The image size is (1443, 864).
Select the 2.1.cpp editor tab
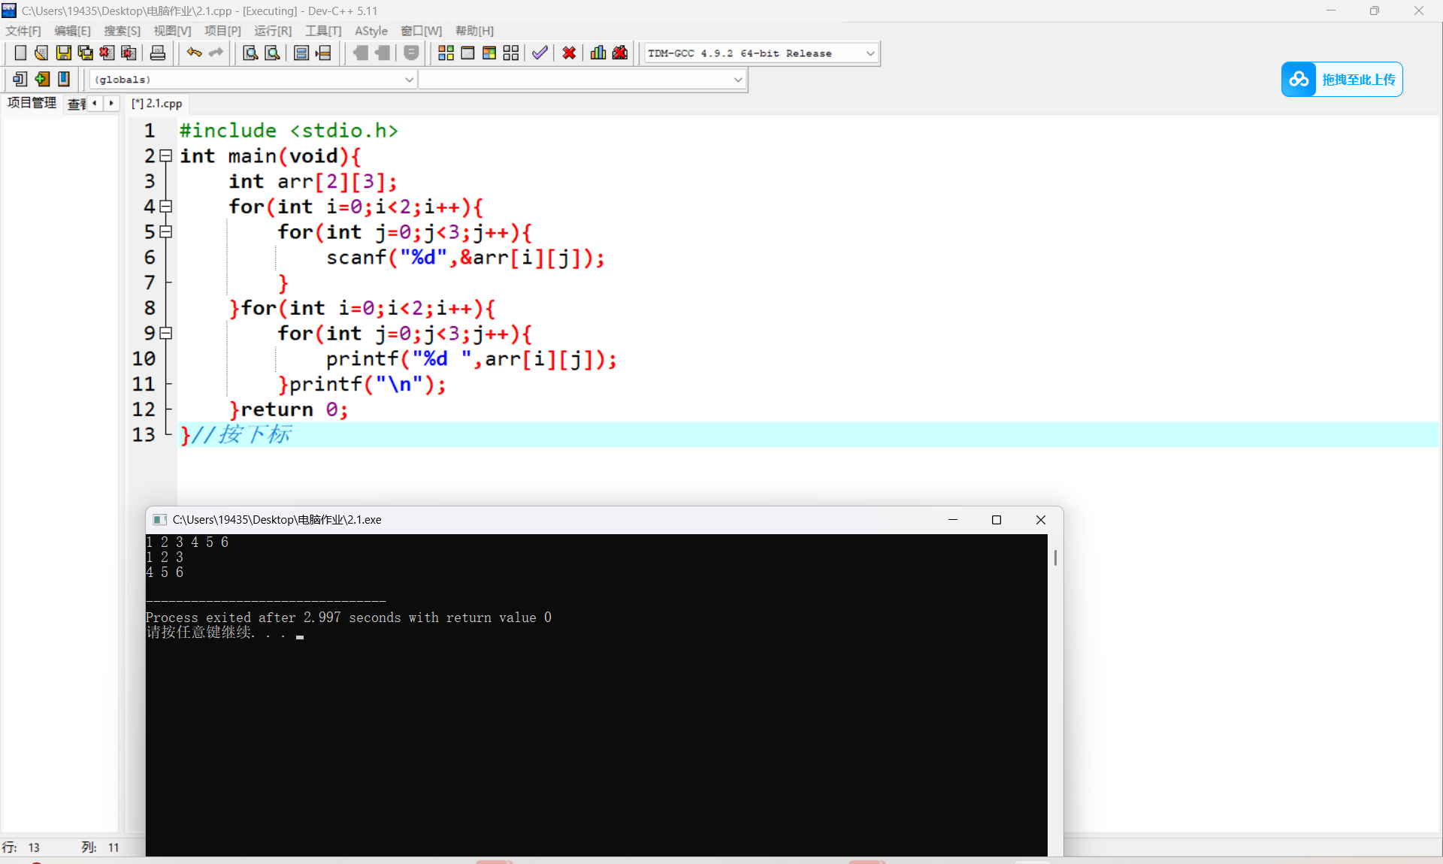[157, 104]
